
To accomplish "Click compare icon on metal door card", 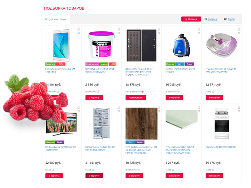I will click(x=159, y=30).
